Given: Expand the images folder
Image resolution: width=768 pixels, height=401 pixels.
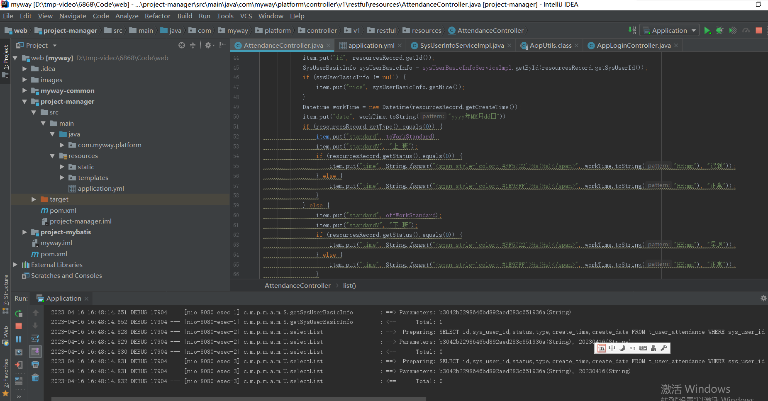Looking at the screenshot, I should (24, 80).
